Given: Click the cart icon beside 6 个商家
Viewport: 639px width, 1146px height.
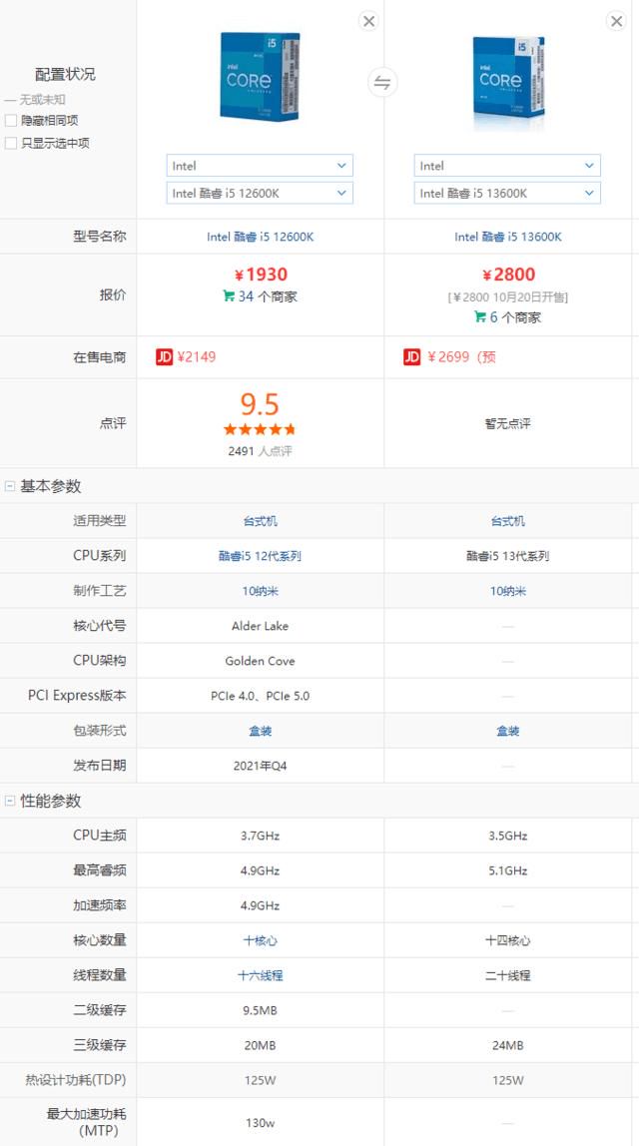Looking at the screenshot, I should (480, 316).
